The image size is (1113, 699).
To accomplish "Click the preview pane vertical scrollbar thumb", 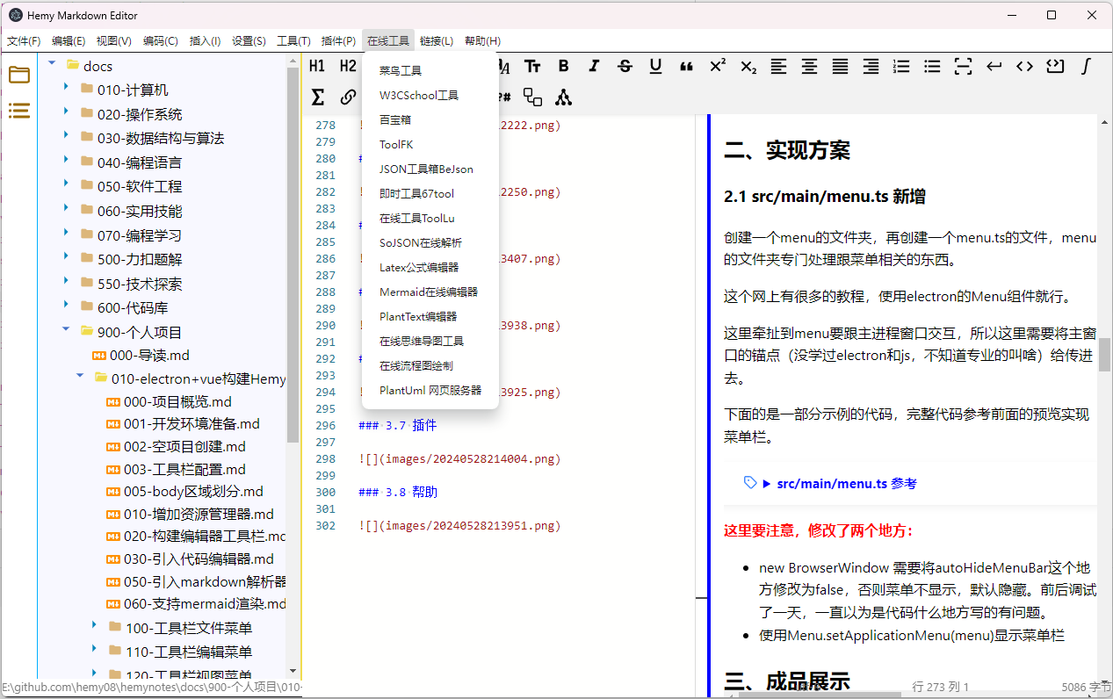I will click(1104, 354).
